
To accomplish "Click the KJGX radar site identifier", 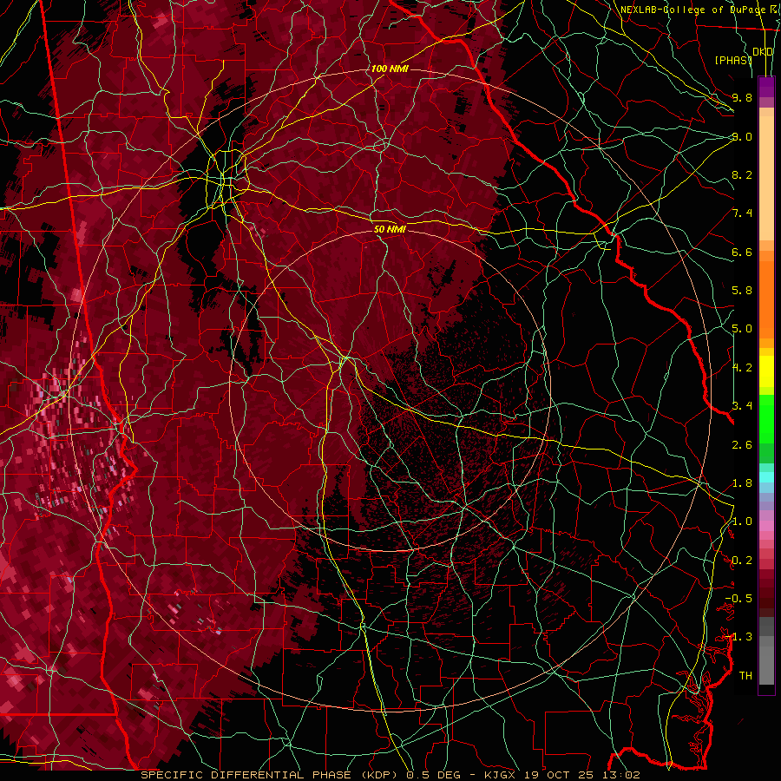I will (x=500, y=775).
